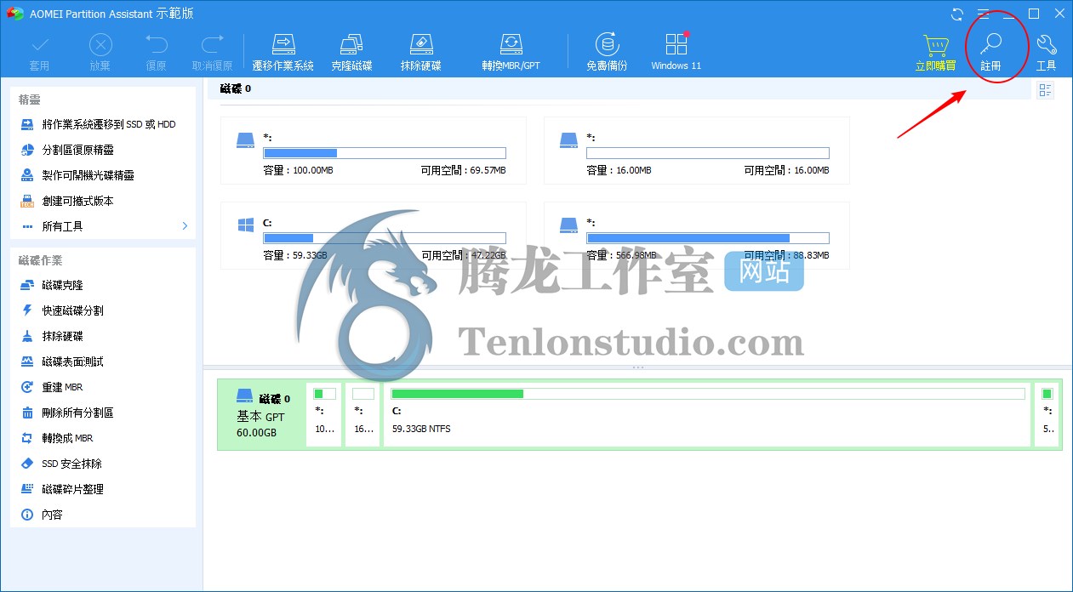The image size is (1073, 592).
Task: Select the 16... partition in disk map
Action: coord(363,414)
